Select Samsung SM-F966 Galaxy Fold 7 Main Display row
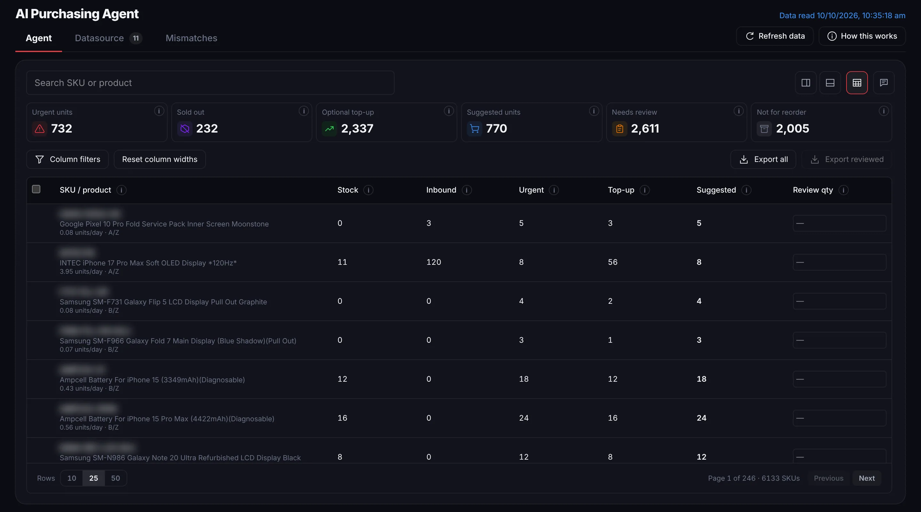The image size is (921, 512). coord(459,340)
